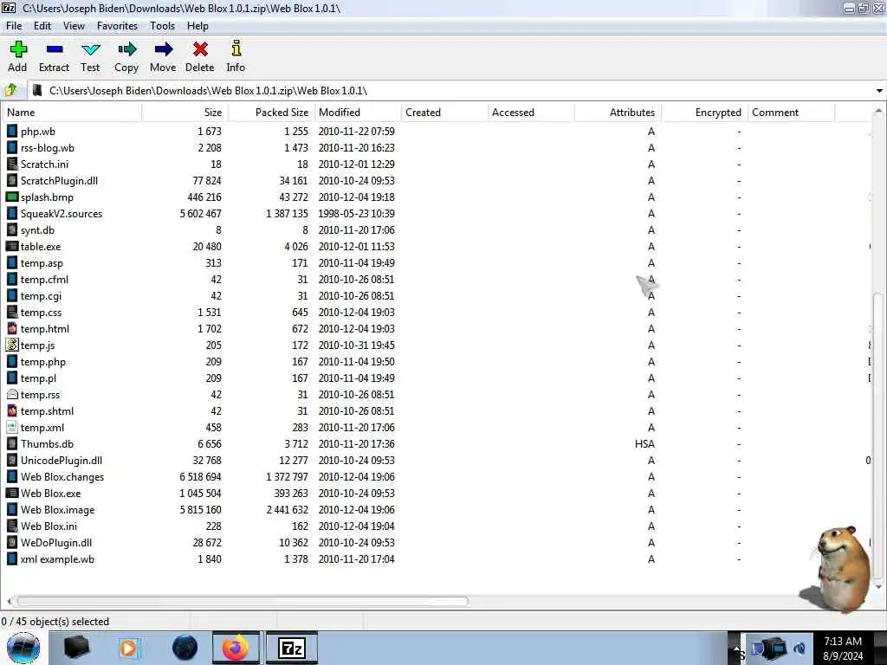Sort by the Packed Size column header
This screenshot has height=665, width=887.
click(271, 112)
